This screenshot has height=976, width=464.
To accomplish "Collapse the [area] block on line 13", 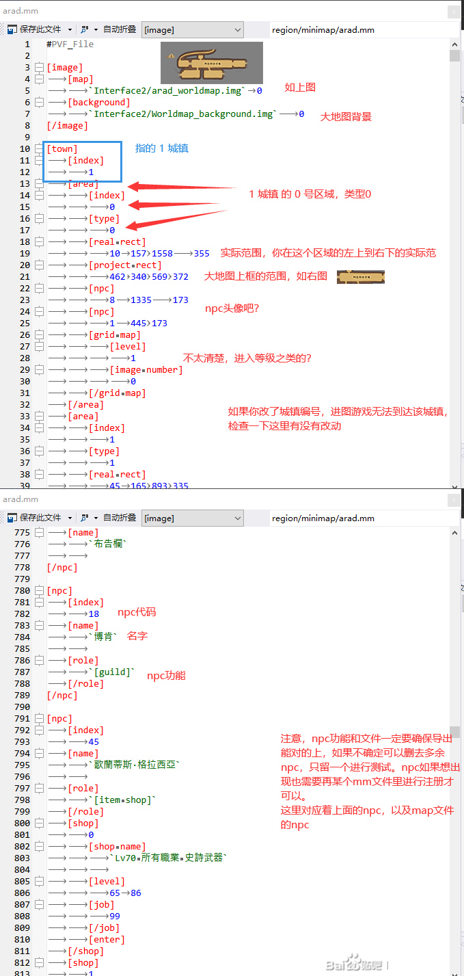I will click(x=39, y=184).
